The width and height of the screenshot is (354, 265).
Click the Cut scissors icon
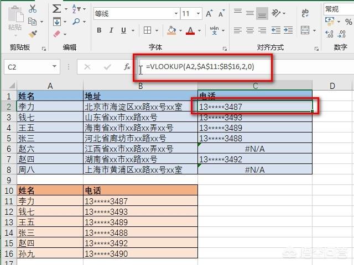click(33, 9)
